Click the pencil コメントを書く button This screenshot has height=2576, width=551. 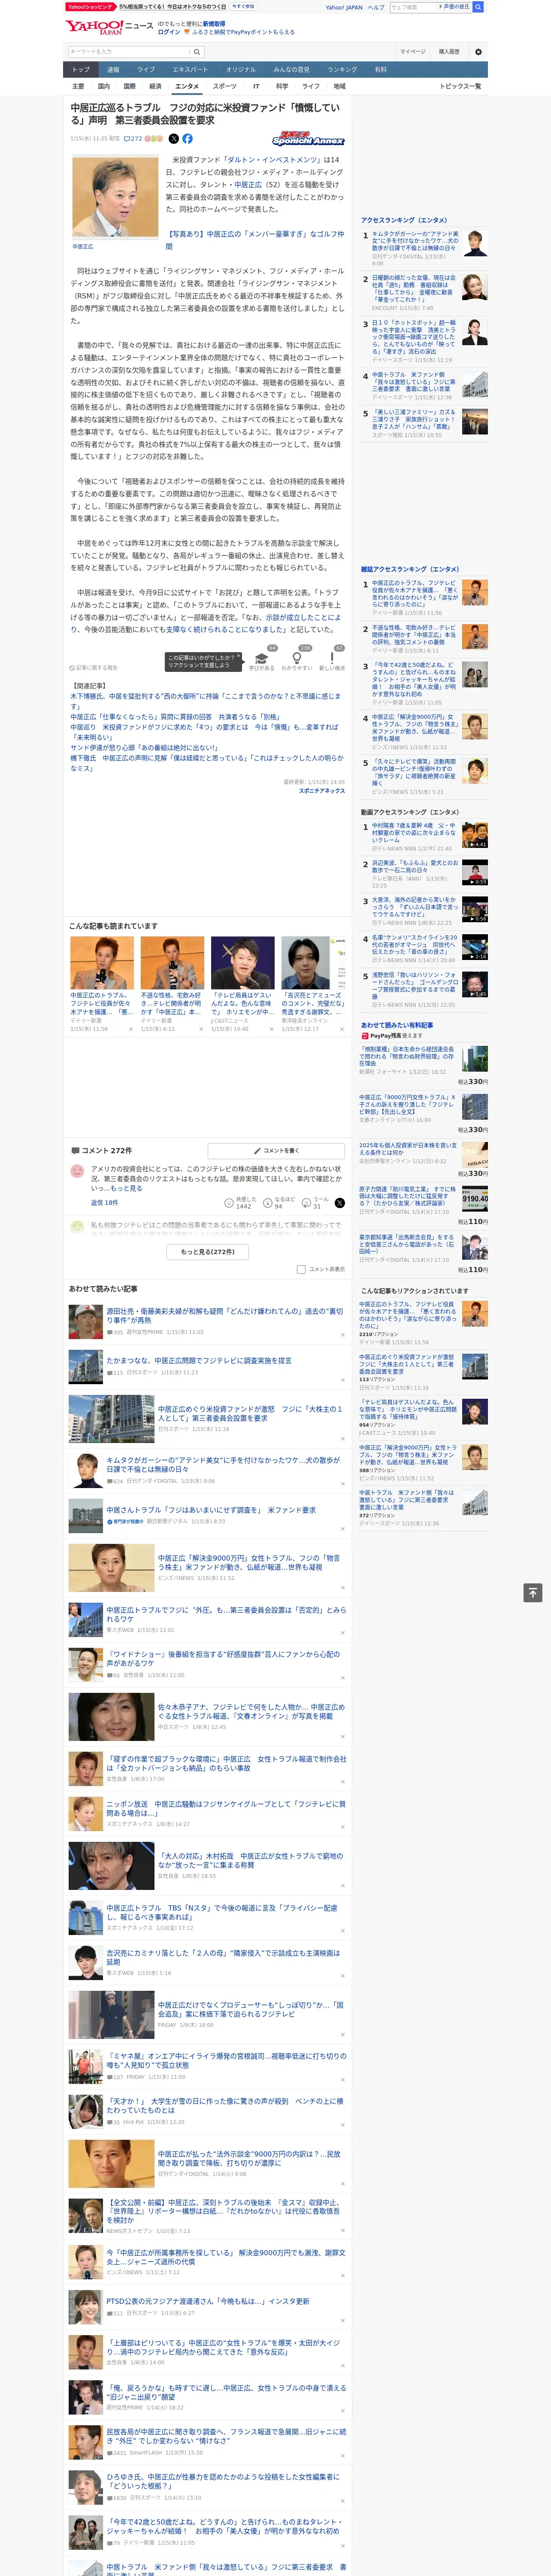277,1151
